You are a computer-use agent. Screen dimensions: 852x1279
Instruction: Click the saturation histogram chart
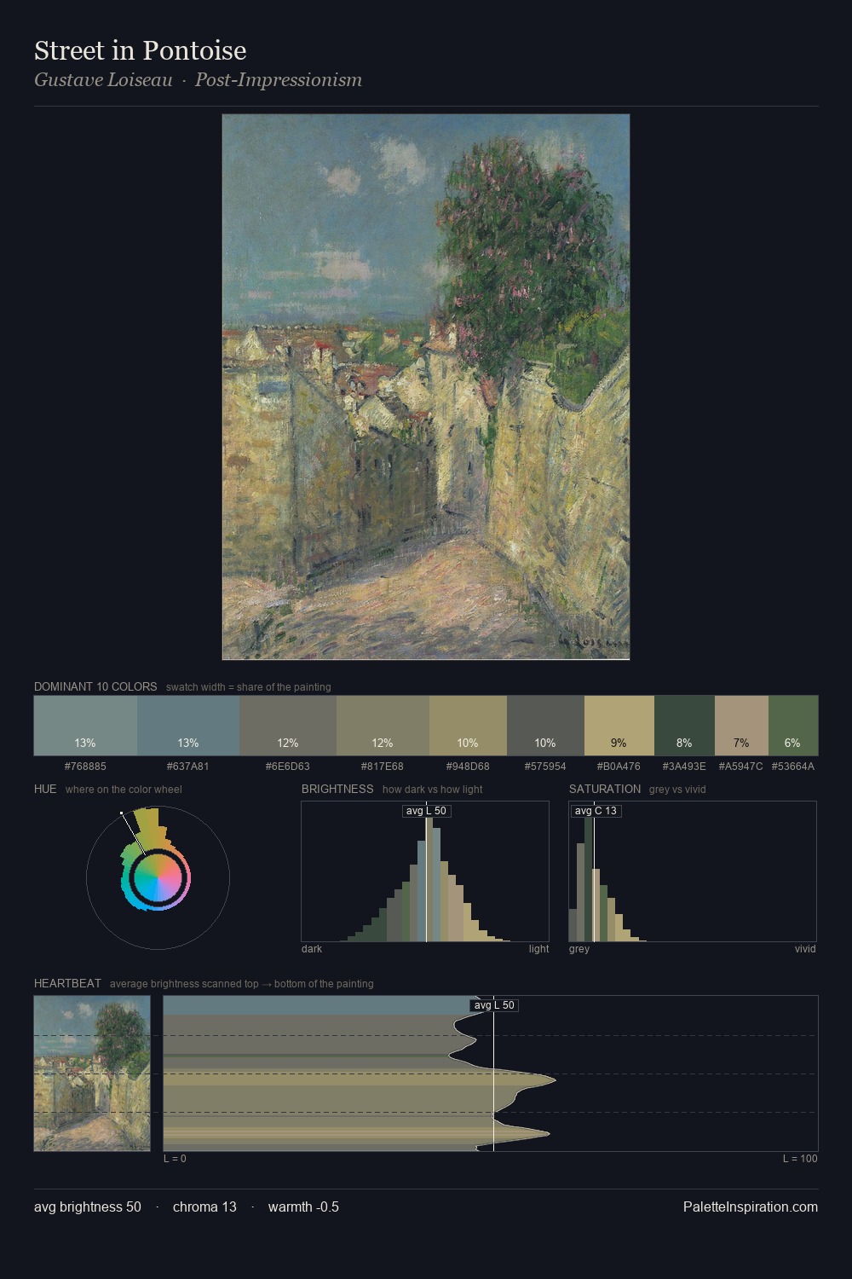click(x=693, y=871)
